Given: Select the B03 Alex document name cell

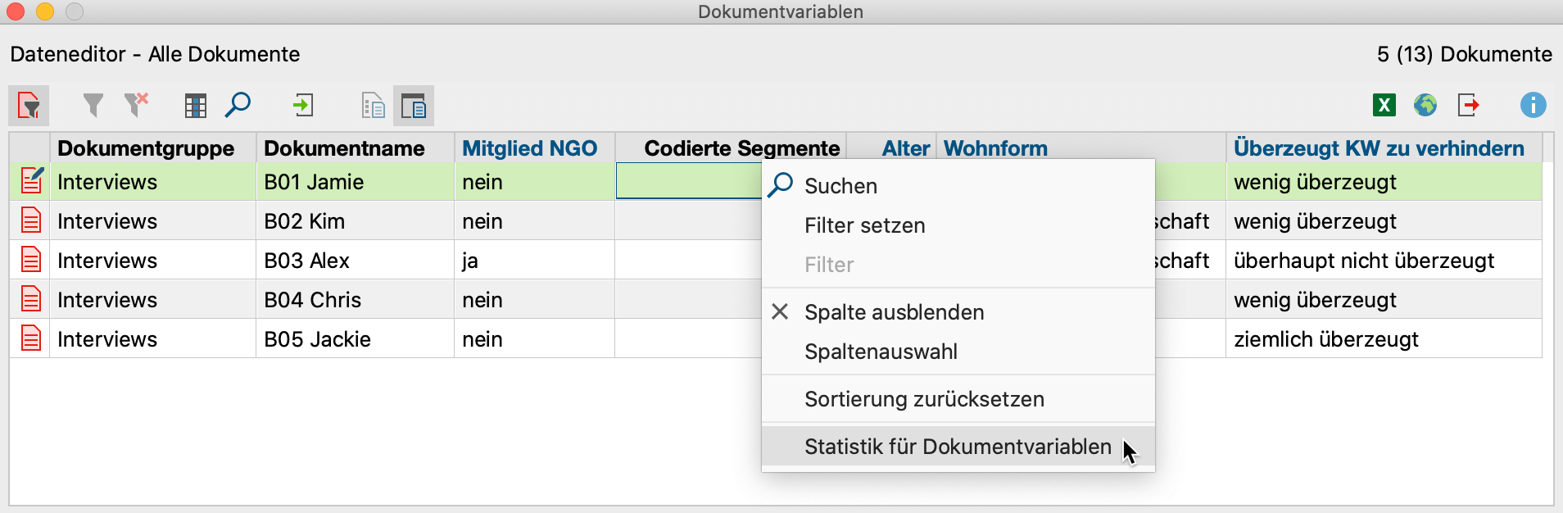Looking at the screenshot, I should click(x=356, y=261).
